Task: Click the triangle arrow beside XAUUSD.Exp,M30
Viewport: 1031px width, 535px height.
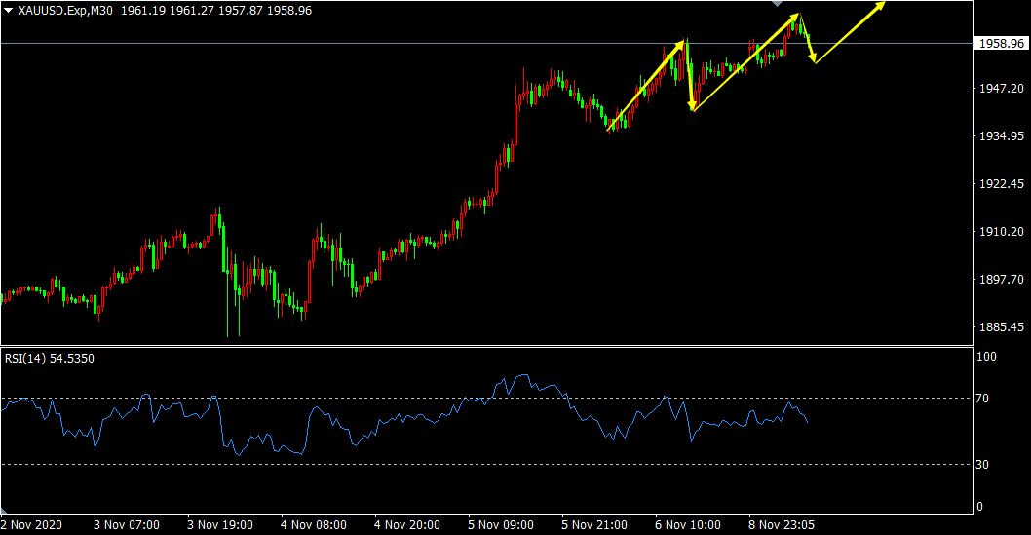Action: pyautogui.click(x=9, y=11)
